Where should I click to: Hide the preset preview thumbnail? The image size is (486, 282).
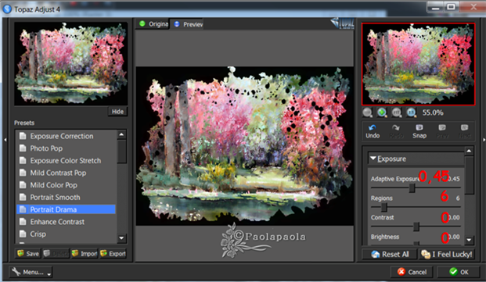117,111
